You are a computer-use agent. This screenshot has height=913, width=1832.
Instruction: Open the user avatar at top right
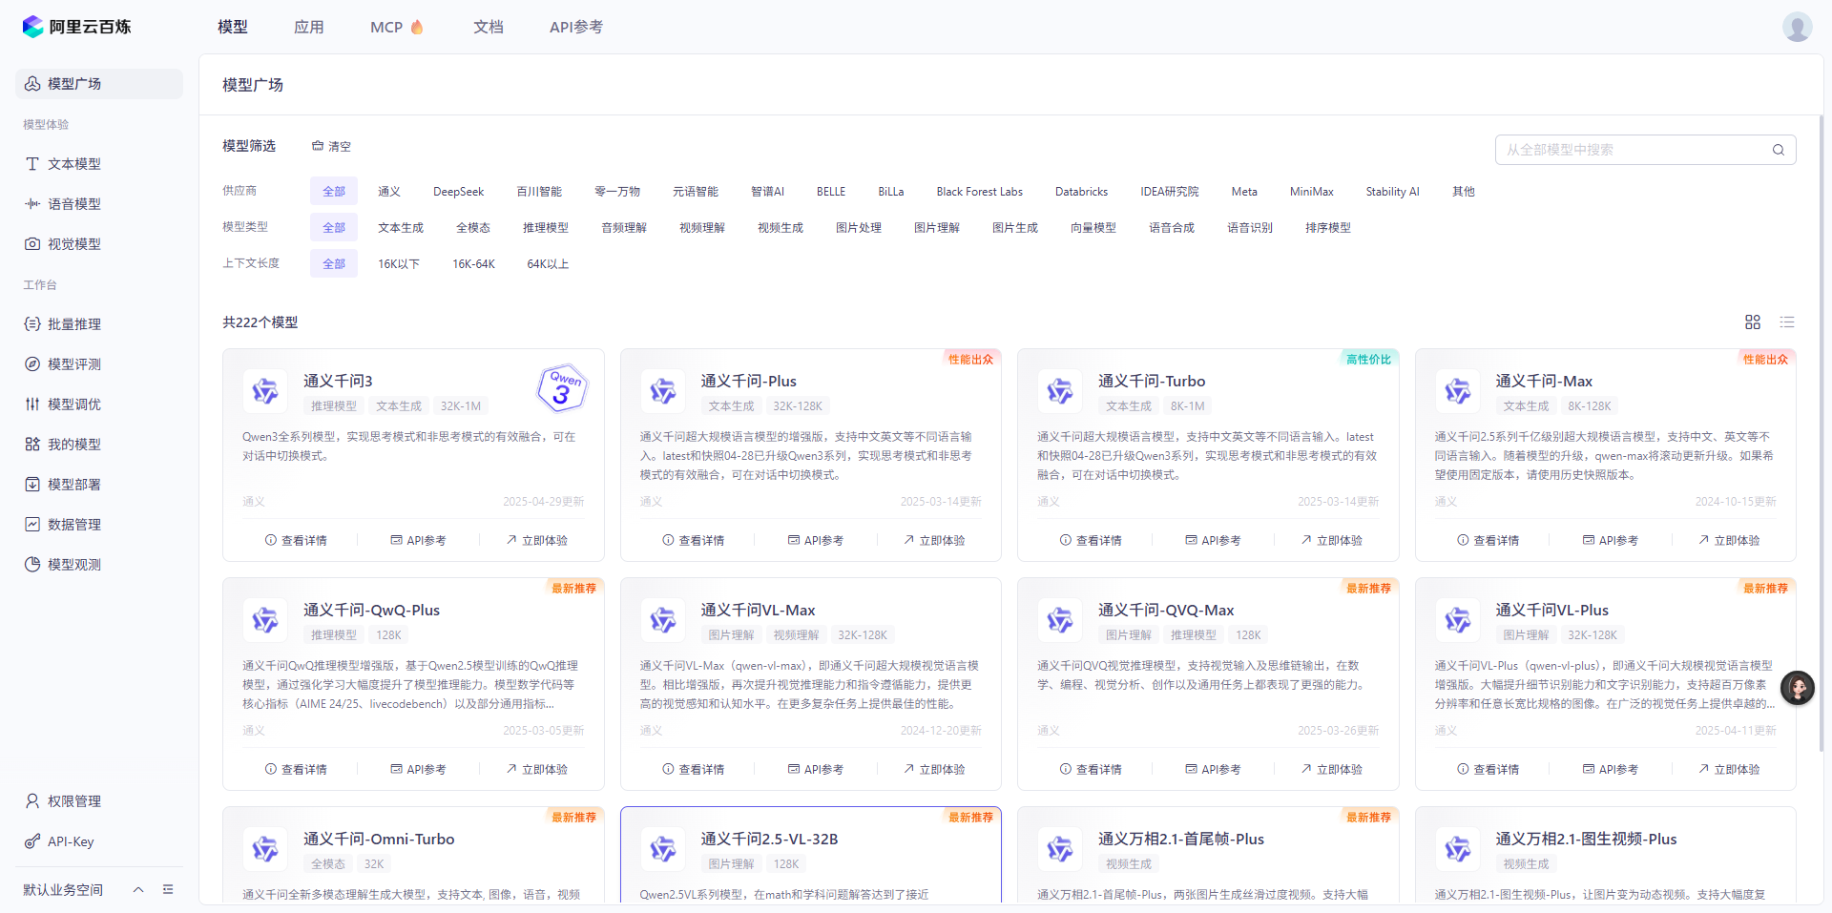(1797, 27)
